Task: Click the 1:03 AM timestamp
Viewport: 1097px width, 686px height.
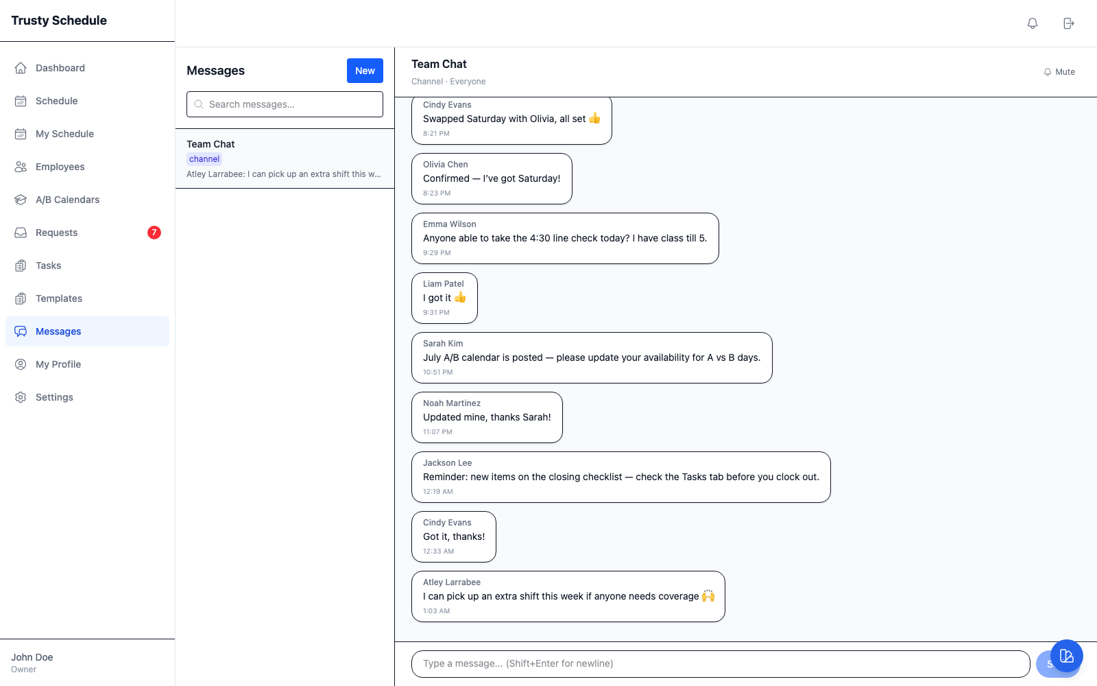Action: [x=437, y=611]
